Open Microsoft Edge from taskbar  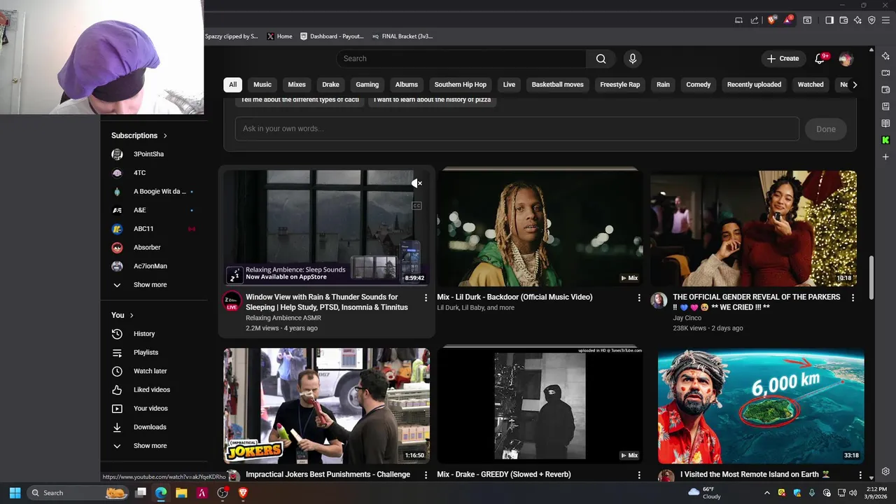point(161,493)
